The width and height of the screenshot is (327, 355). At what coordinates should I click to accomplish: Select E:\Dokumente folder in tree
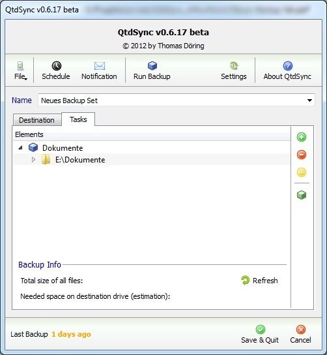click(x=80, y=160)
